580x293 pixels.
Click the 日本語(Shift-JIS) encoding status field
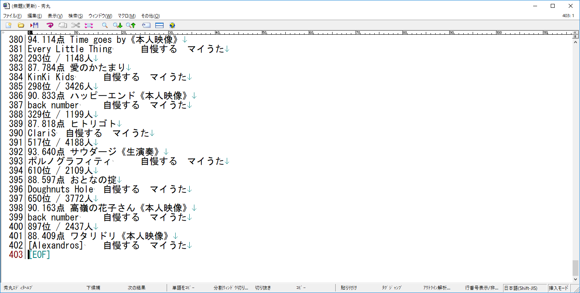[525, 288]
